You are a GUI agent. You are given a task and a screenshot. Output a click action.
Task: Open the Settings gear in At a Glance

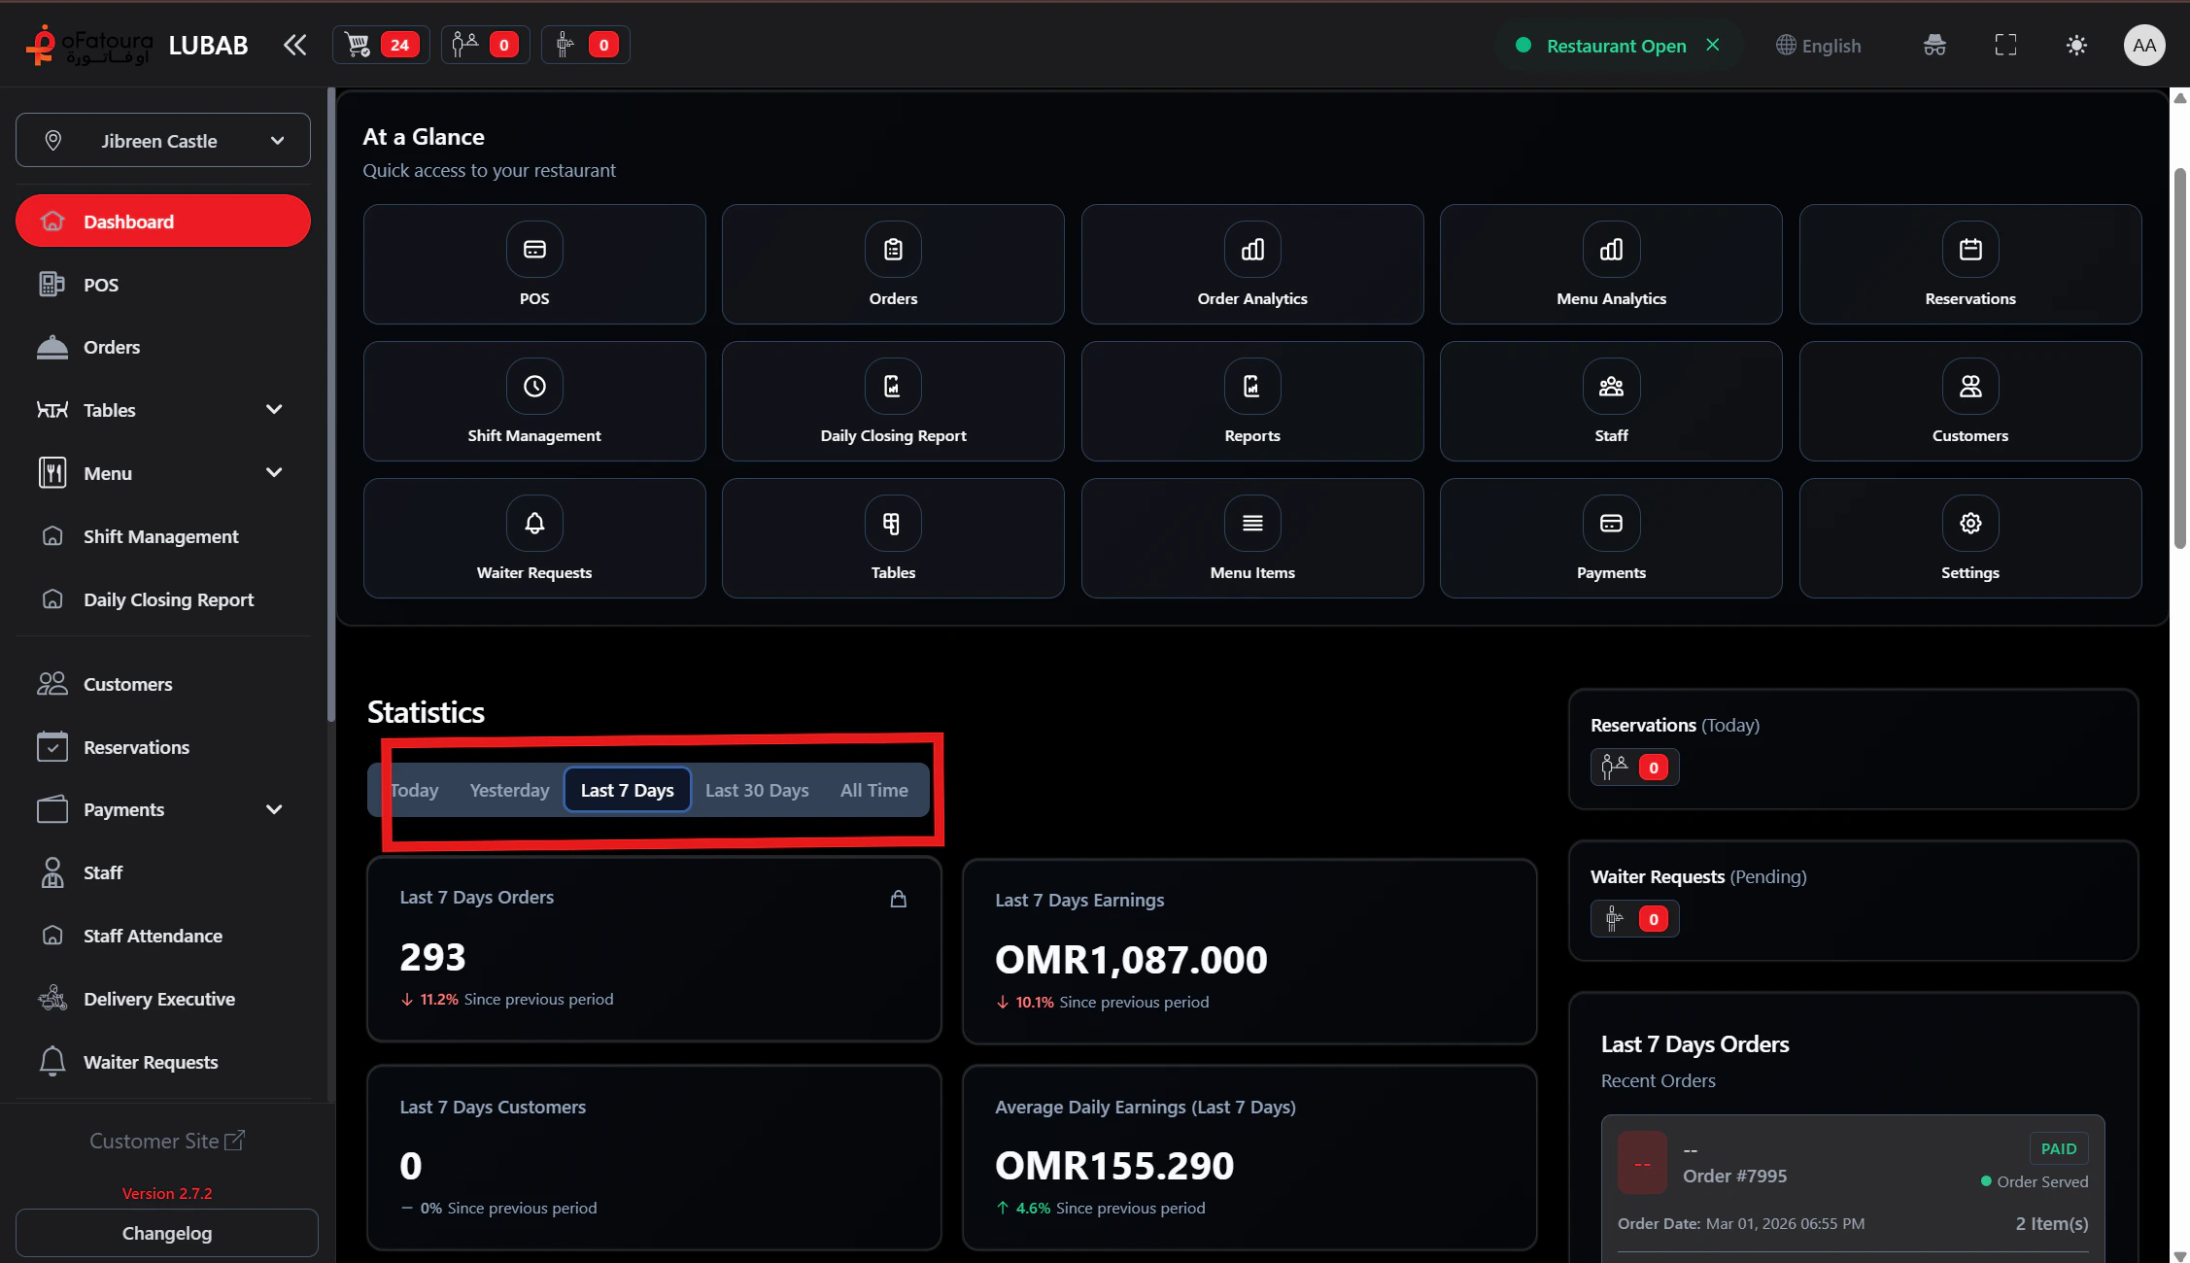click(x=1969, y=522)
